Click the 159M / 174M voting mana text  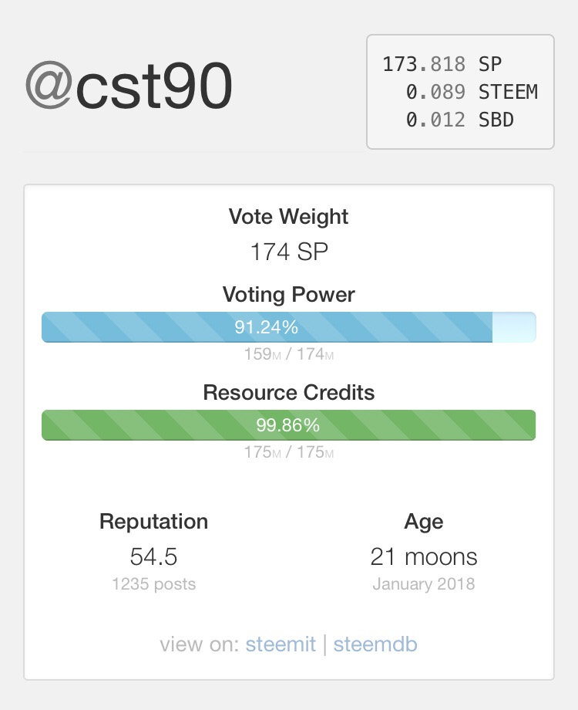point(288,355)
